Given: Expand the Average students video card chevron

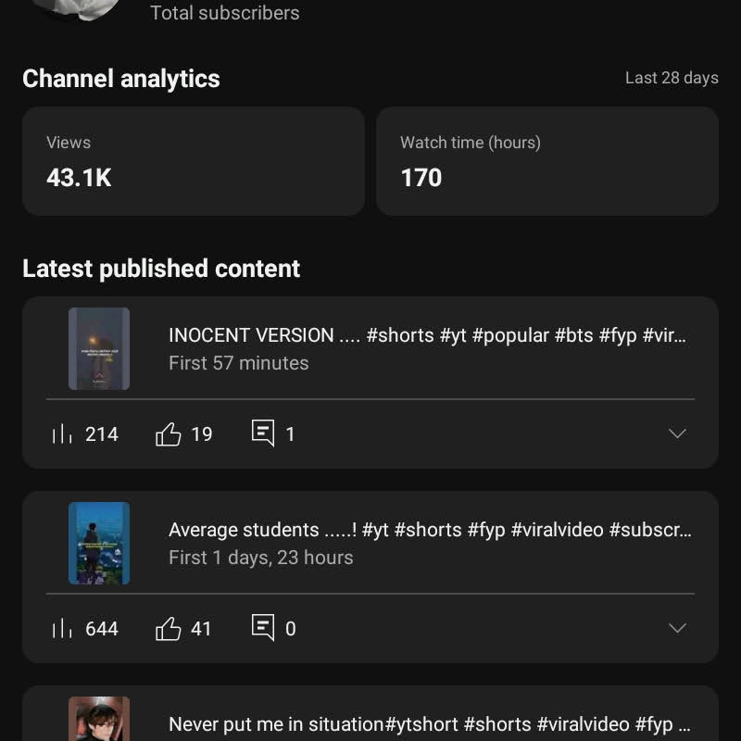Looking at the screenshot, I should (677, 628).
